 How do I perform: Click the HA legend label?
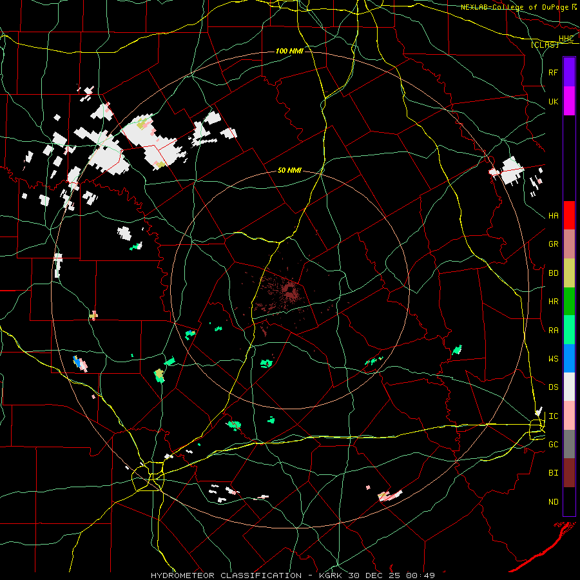pos(553,216)
